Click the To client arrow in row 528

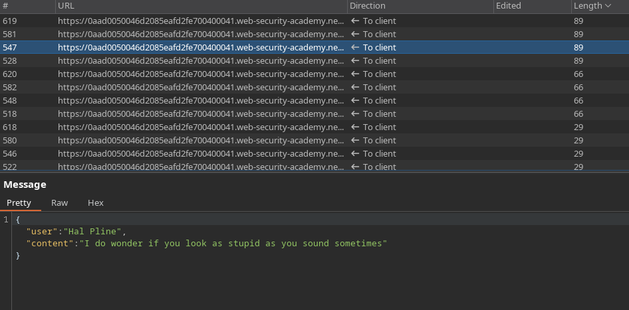[355, 60]
